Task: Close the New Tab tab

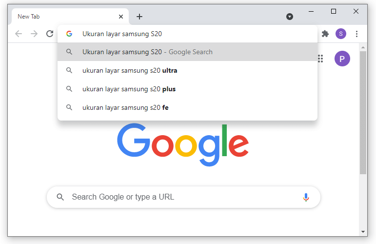Action: 121,17
